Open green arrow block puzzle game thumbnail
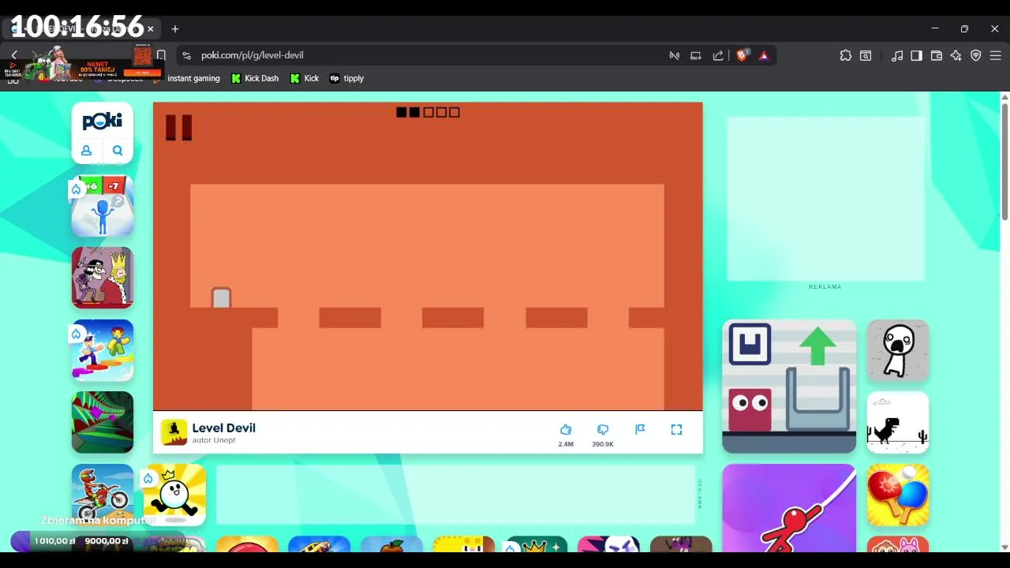The image size is (1010, 568). tap(789, 387)
